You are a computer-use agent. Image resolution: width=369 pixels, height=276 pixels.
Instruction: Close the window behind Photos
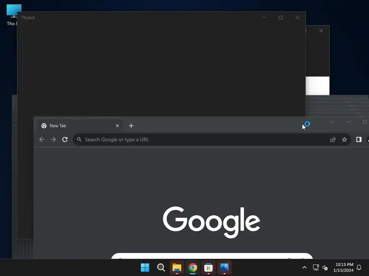pyautogui.click(x=321, y=31)
